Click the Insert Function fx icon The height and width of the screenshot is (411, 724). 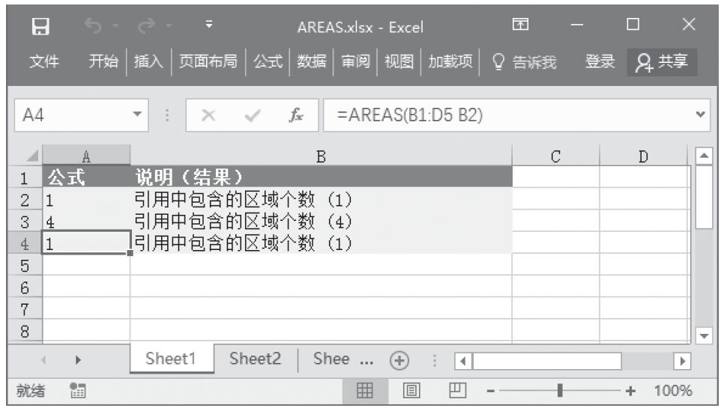click(297, 116)
